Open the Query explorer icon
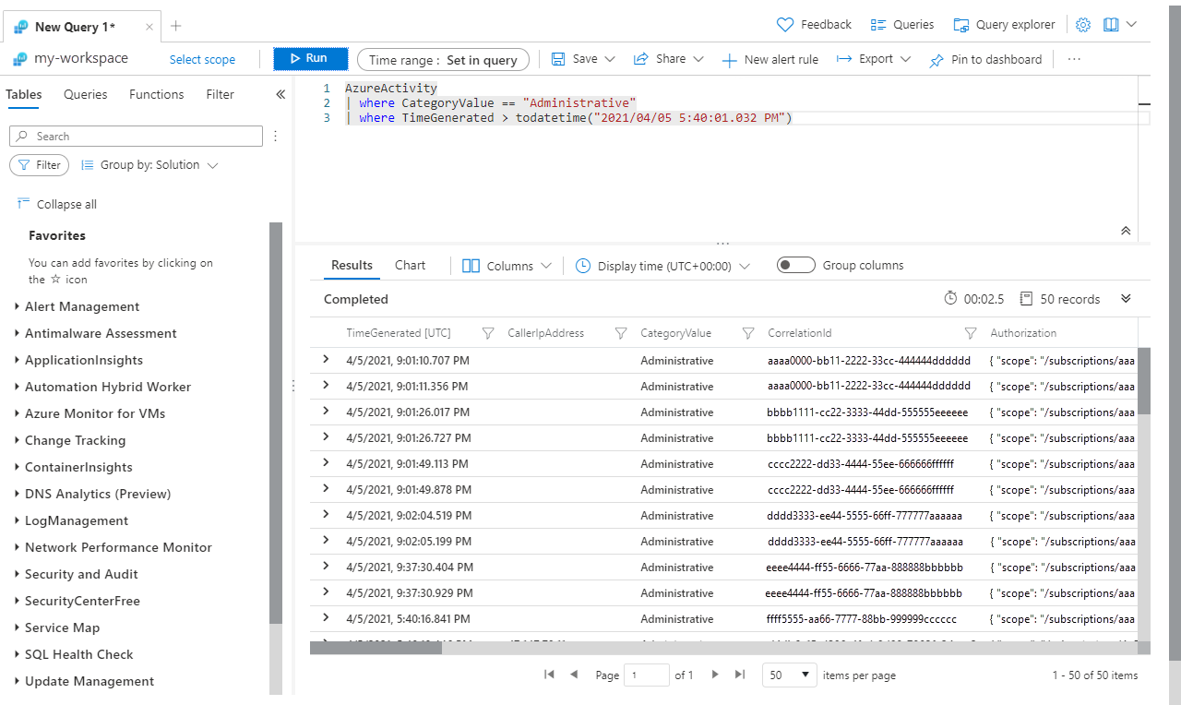1181x705 pixels. [961, 25]
